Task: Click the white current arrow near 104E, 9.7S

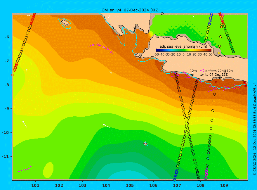Action: 106,126
